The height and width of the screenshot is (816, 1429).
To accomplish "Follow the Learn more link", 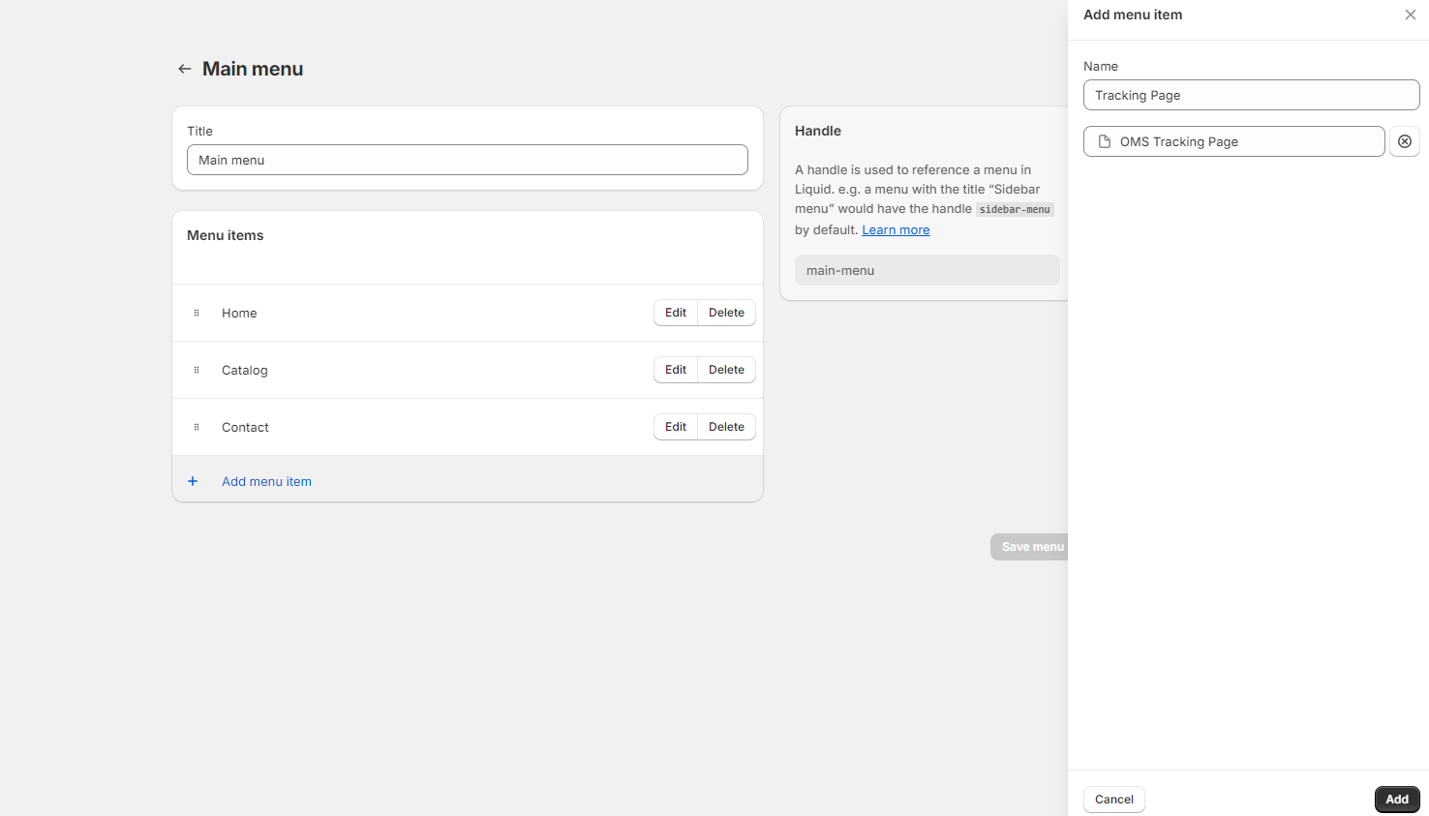I will coord(896,229).
